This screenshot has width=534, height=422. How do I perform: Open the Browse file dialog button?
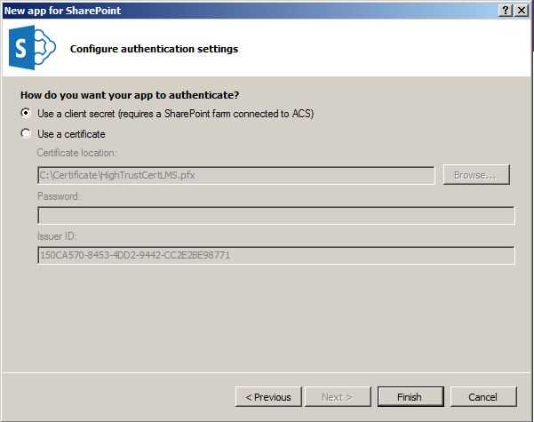(x=476, y=175)
